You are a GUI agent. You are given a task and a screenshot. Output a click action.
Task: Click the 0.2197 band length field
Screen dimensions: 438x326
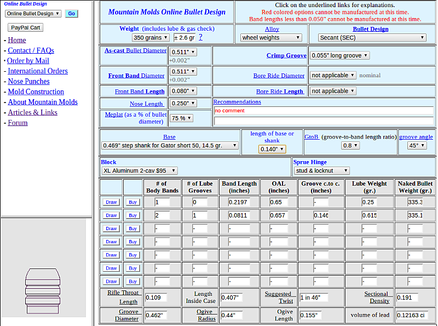click(239, 202)
